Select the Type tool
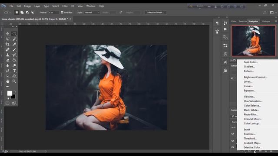Screen dimensions: 278x156 click(x=14, y=71)
